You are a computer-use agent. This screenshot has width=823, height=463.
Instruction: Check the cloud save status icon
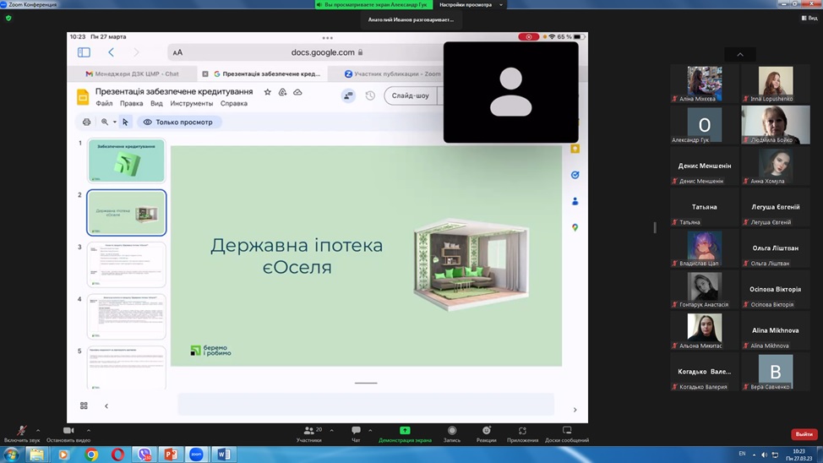click(x=297, y=92)
